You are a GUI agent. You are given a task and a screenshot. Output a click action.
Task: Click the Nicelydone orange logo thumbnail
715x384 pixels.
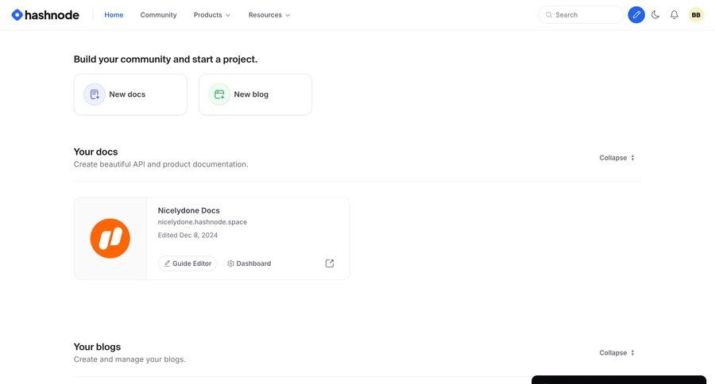[110, 238]
